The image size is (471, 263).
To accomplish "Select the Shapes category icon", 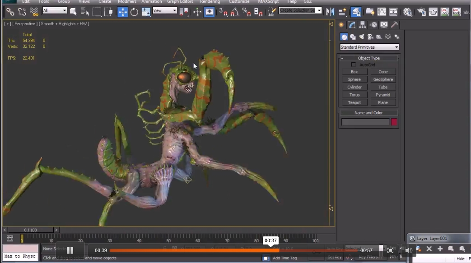I will point(353,37).
